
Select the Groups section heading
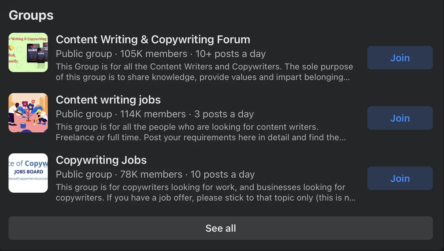[31, 15]
